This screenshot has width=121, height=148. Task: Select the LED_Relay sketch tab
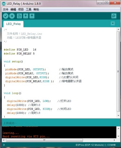13,24
